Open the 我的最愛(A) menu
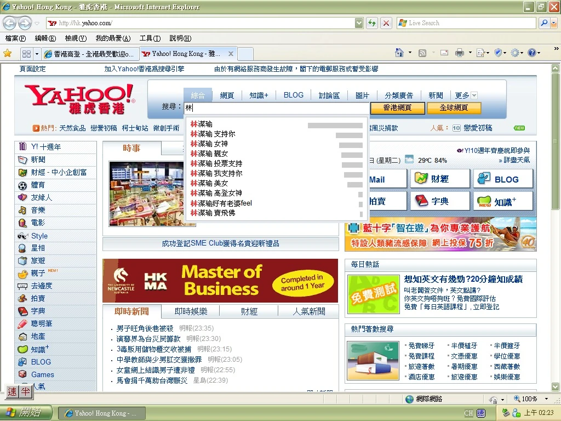Screen dimensions: 561x421 (113, 38)
